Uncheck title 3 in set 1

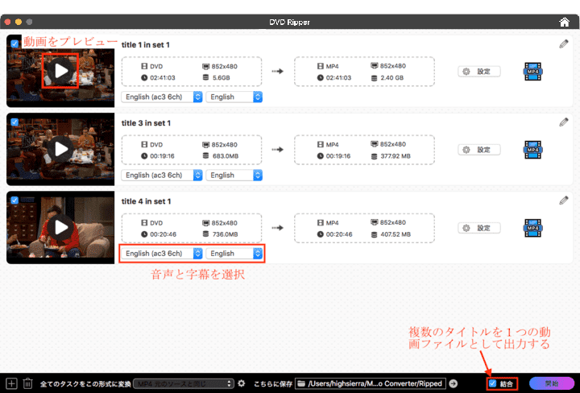pos(14,122)
